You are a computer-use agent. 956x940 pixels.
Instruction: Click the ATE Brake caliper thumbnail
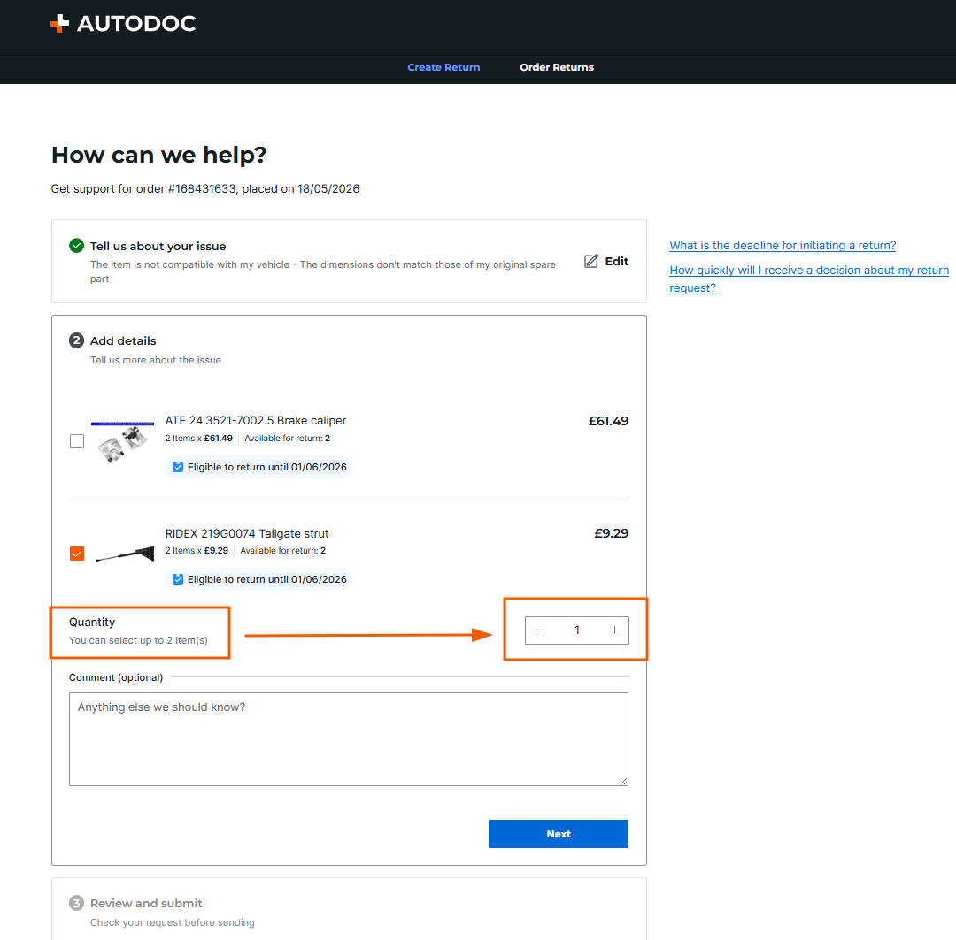122,441
